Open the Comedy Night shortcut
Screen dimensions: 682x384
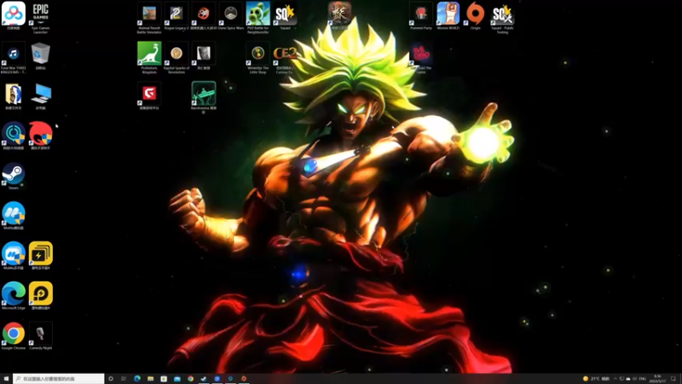[40, 335]
